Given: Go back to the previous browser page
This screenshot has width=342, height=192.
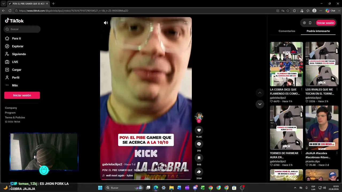Looking at the screenshot, I should [x=3, y=11].
